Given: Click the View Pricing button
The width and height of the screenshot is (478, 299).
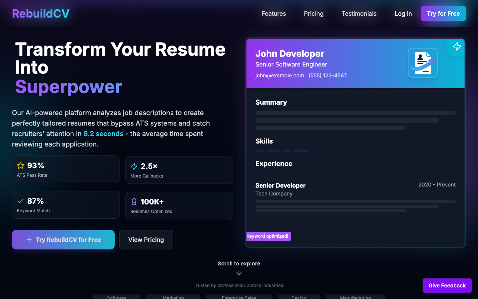Looking at the screenshot, I should tap(146, 240).
